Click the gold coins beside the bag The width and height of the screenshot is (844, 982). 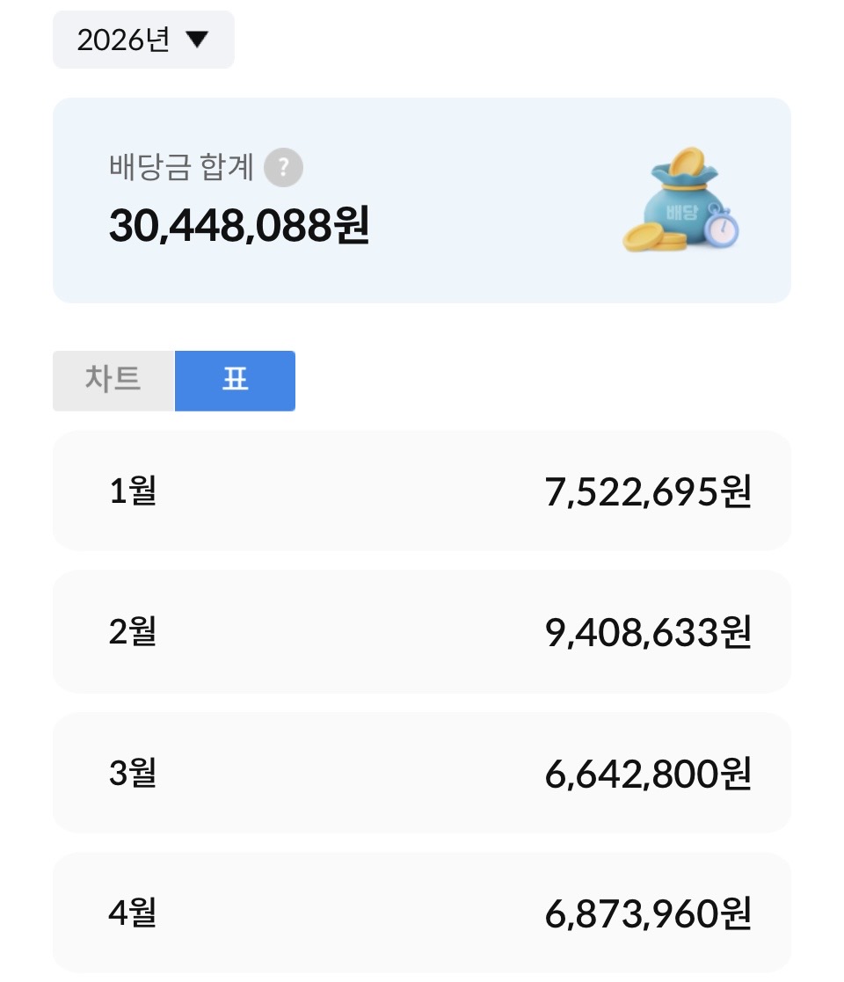coord(654,238)
